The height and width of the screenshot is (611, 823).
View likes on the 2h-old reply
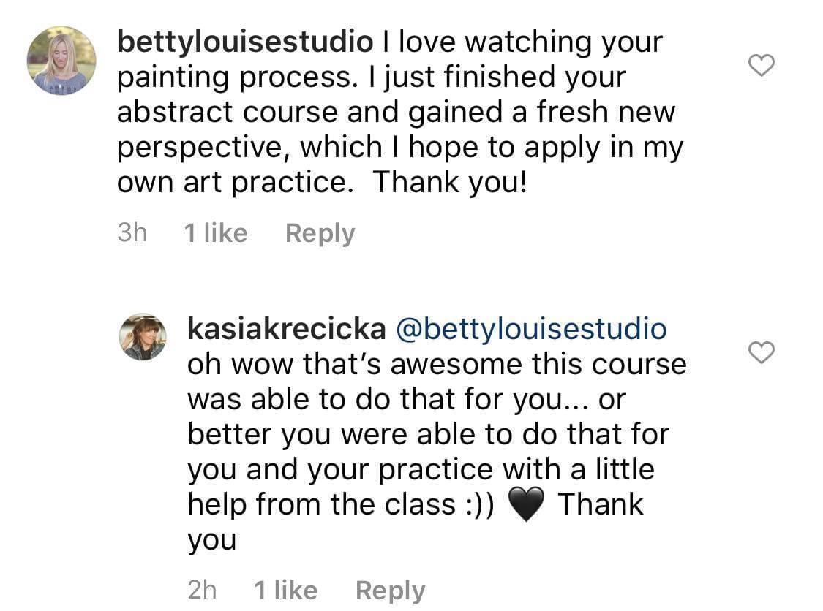click(286, 591)
